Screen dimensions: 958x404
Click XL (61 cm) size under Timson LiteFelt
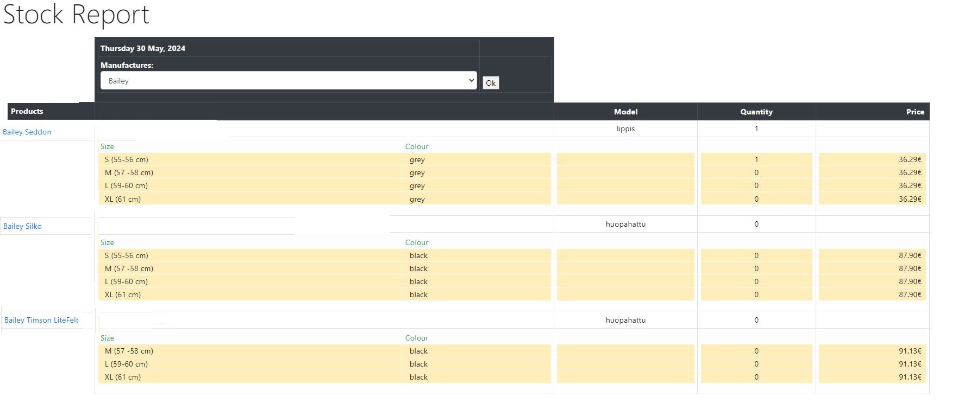pos(123,377)
